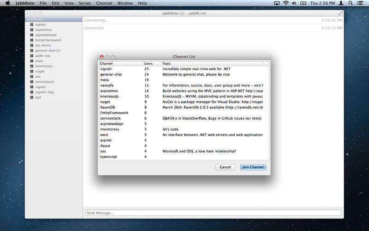Select the knockoutjs channel row

pyautogui.click(x=184, y=96)
